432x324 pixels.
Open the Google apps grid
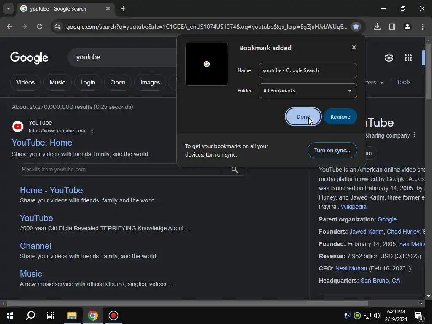click(408, 58)
